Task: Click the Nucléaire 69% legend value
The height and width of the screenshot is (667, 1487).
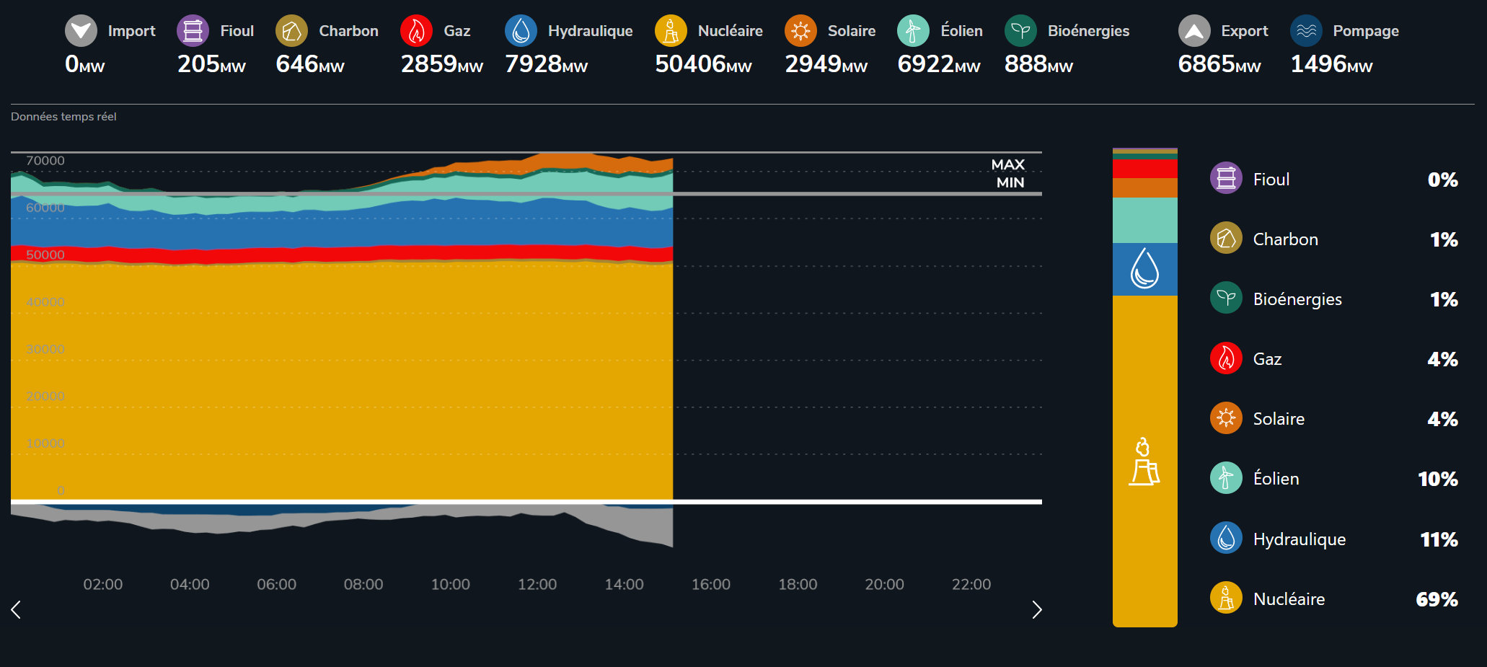Action: pos(1437,599)
